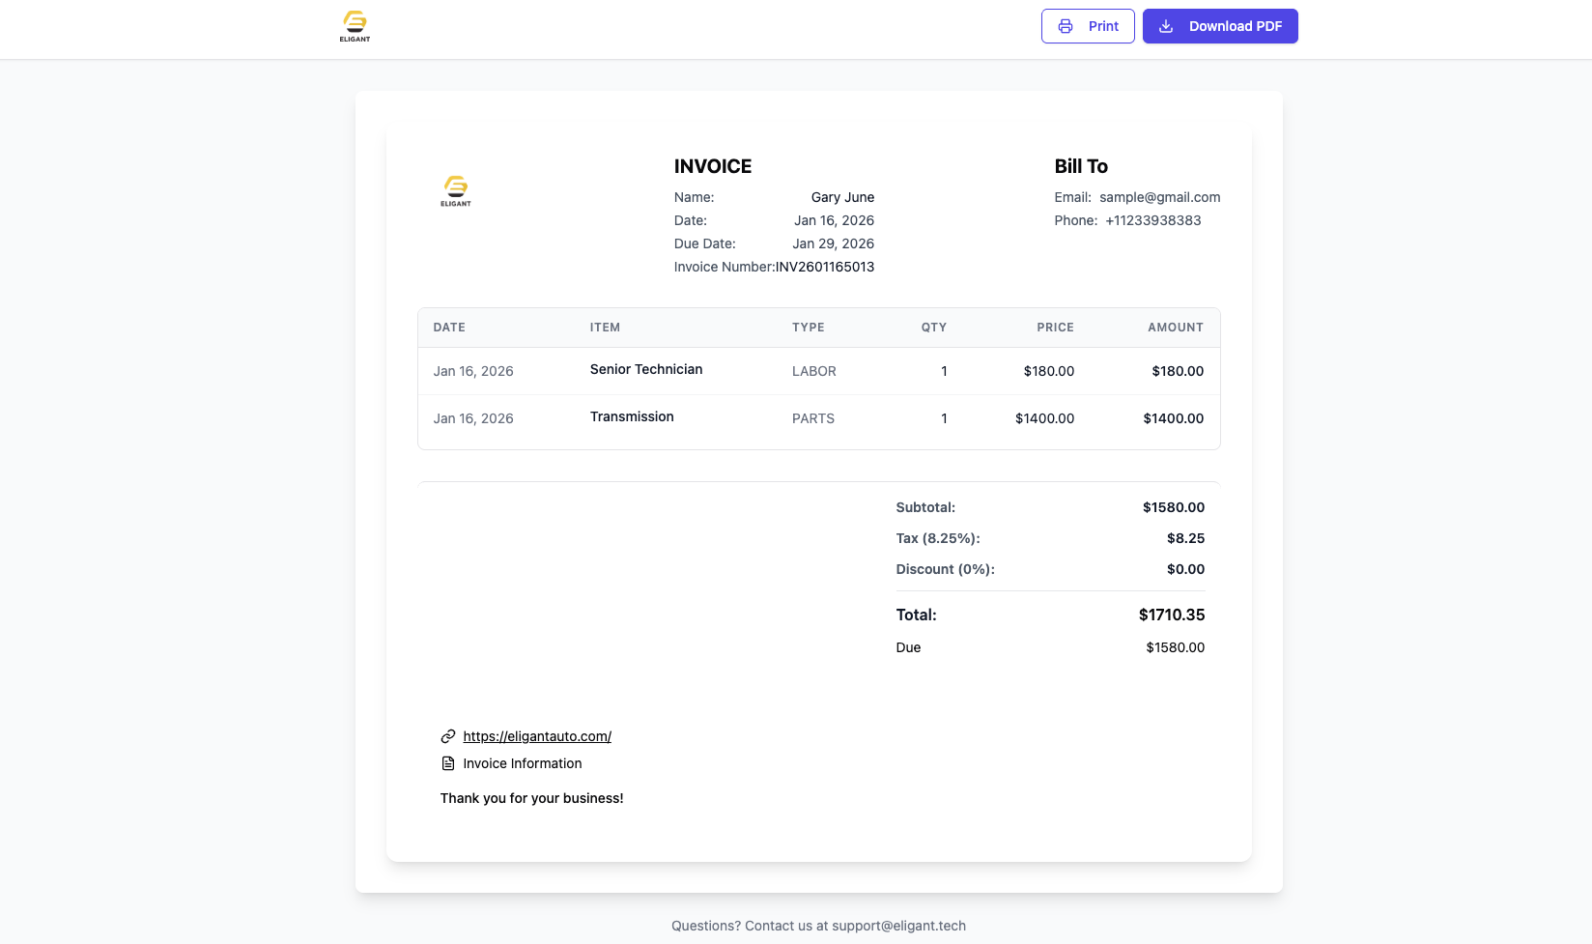Open the eligantauto.com website link

click(537, 736)
